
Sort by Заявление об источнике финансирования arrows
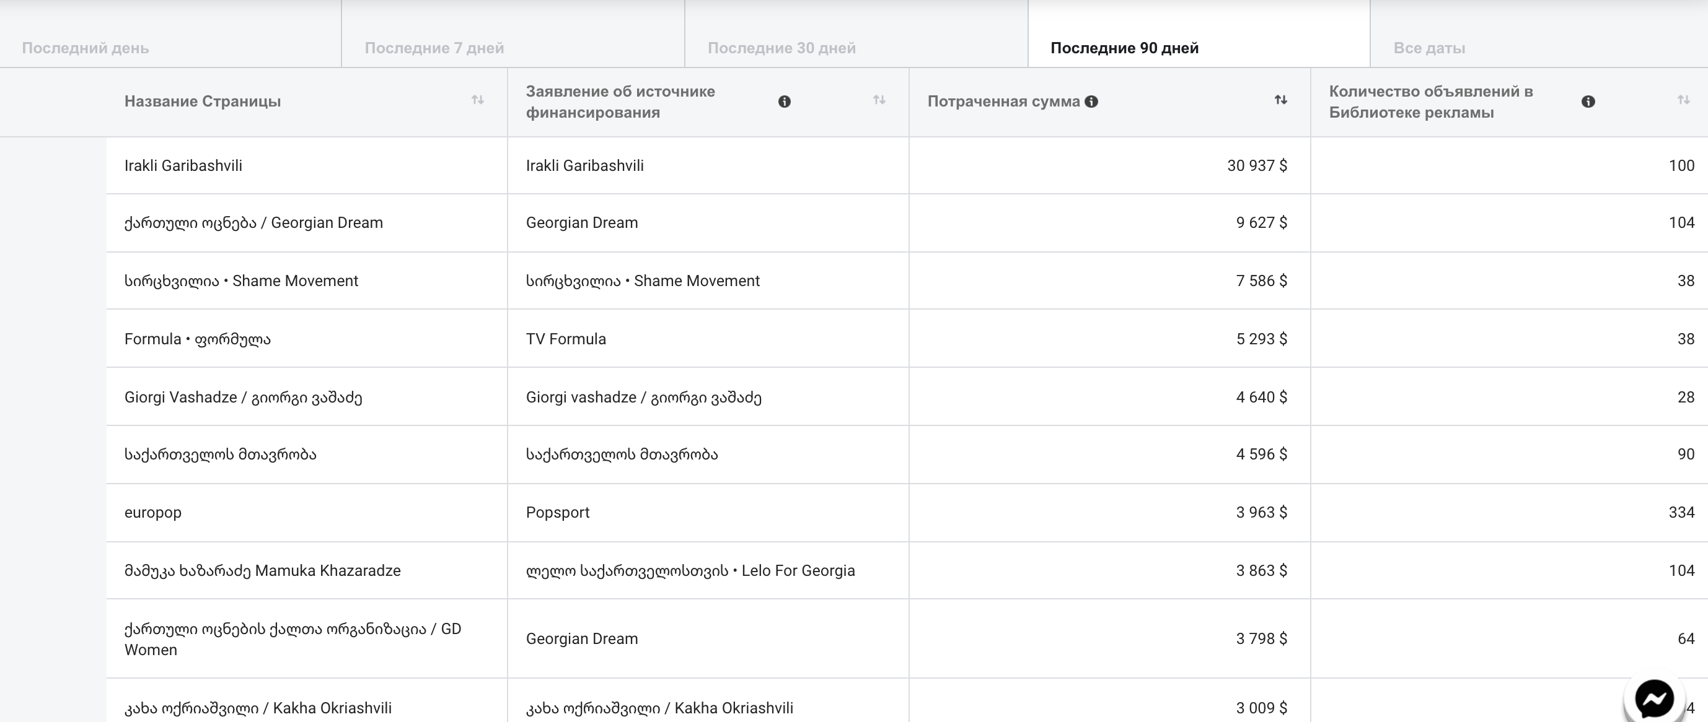coord(879,100)
